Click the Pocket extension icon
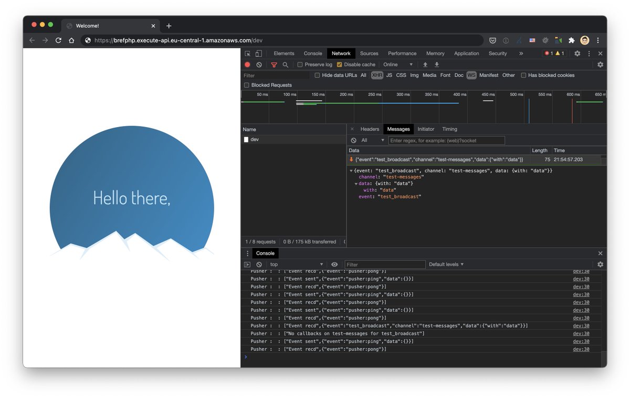The image size is (630, 398). click(x=493, y=40)
